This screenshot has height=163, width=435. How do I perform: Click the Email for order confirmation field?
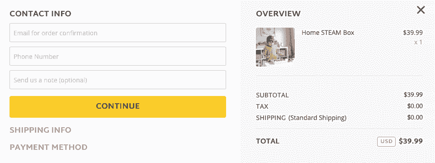[118, 33]
